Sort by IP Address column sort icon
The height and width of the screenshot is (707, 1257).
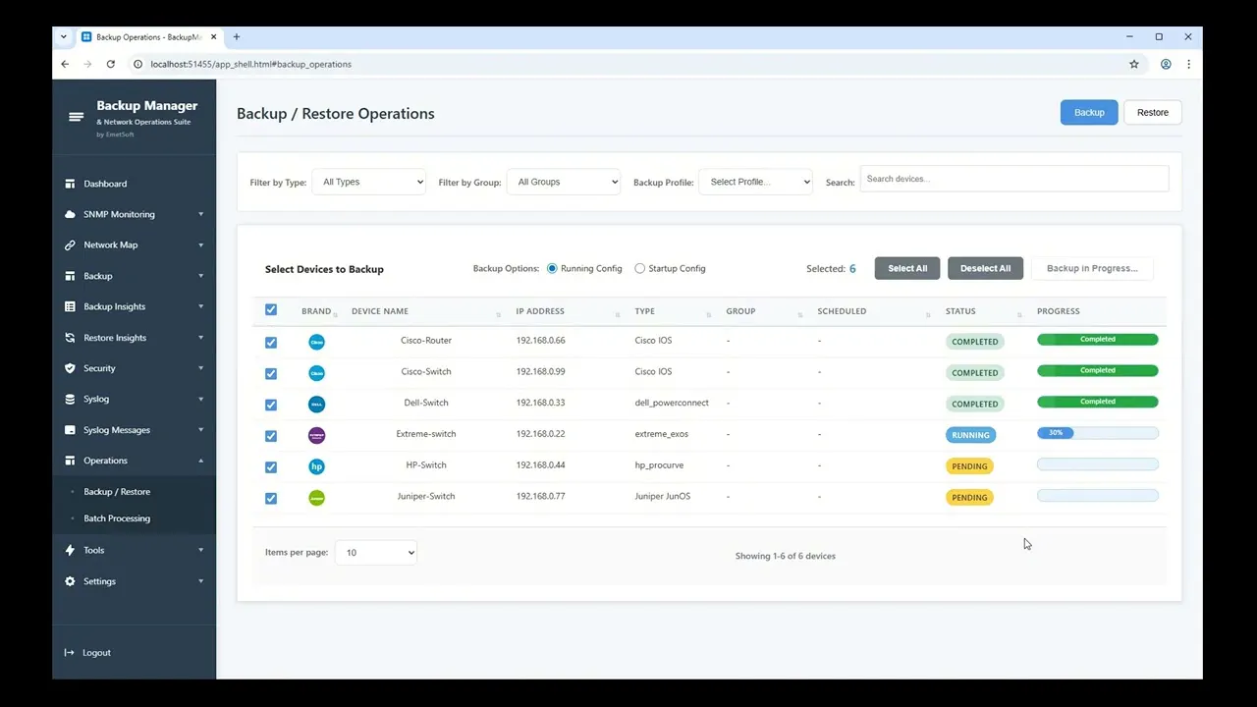point(618,314)
